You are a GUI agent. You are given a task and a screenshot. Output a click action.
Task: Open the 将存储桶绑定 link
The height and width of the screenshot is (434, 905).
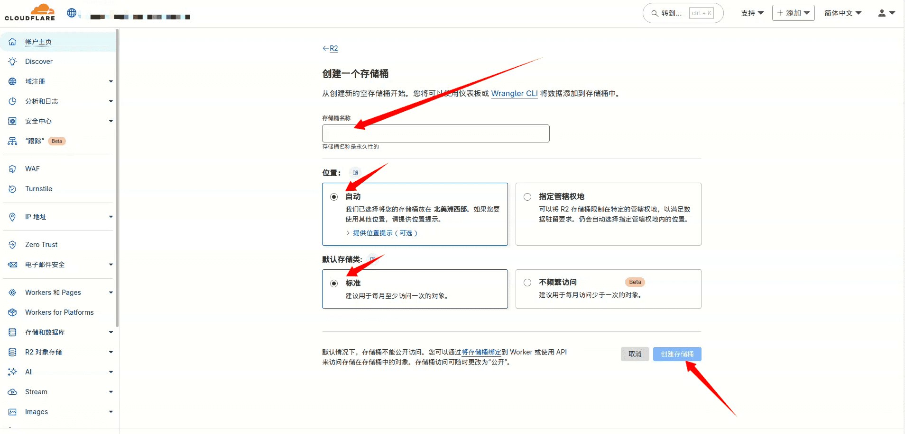click(x=481, y=352)
